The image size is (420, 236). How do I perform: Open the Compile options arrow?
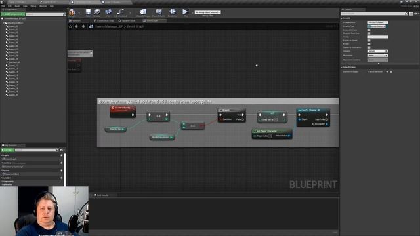click(x=79, y=13)
